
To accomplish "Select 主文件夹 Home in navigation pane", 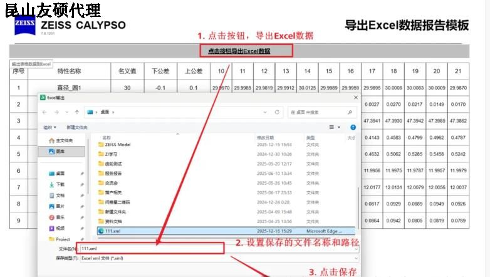I will (x=64, y=140).
